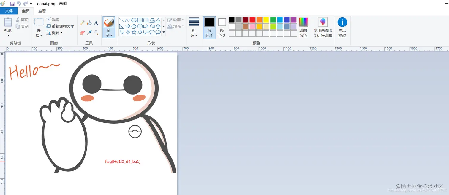Image resolution: width=449 pixels, height=195 pixels.
Task: Select the Pencil tool
Action: click(82, 23)
